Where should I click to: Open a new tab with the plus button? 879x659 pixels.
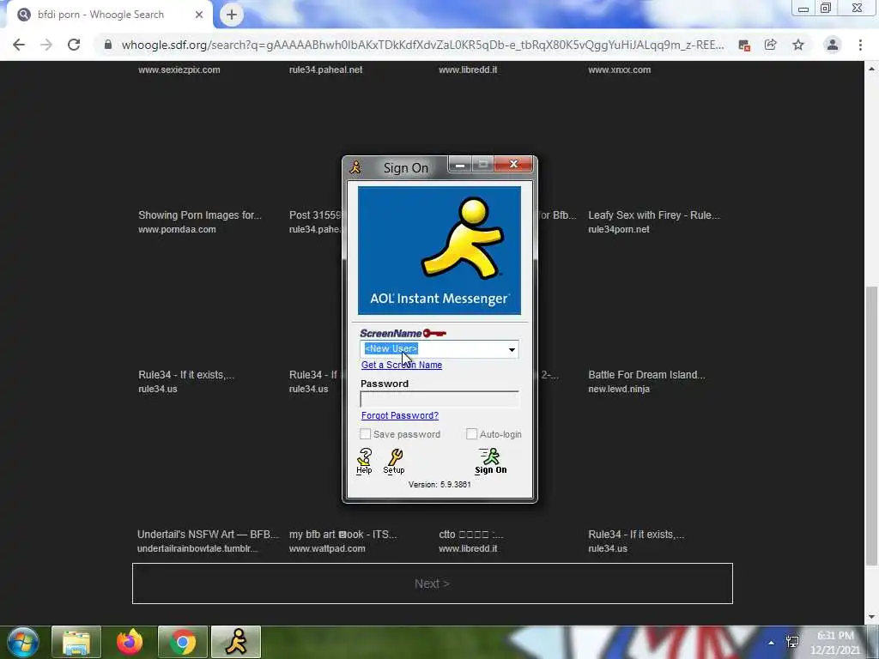point(232,15)
